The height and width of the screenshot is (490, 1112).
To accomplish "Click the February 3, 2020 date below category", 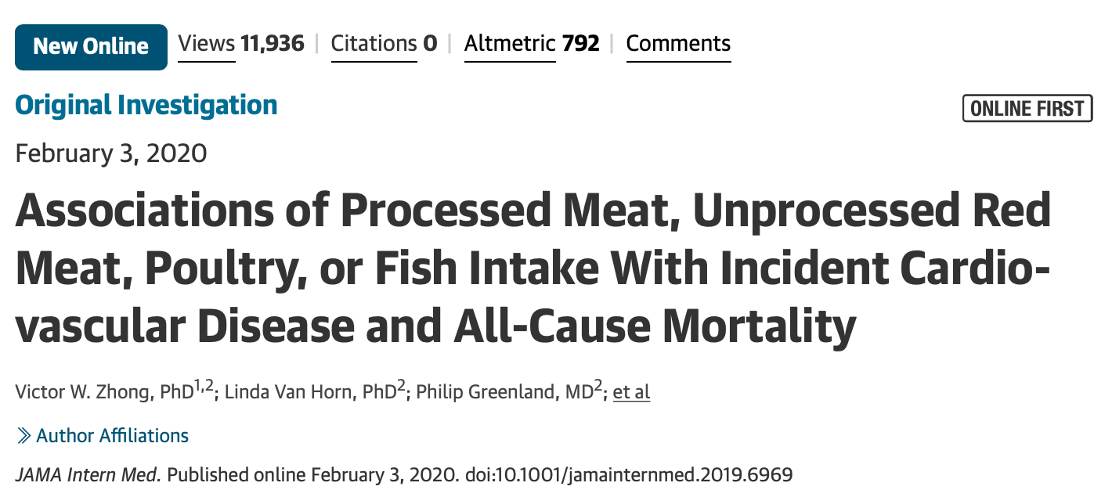I will [x=111, y=153].
